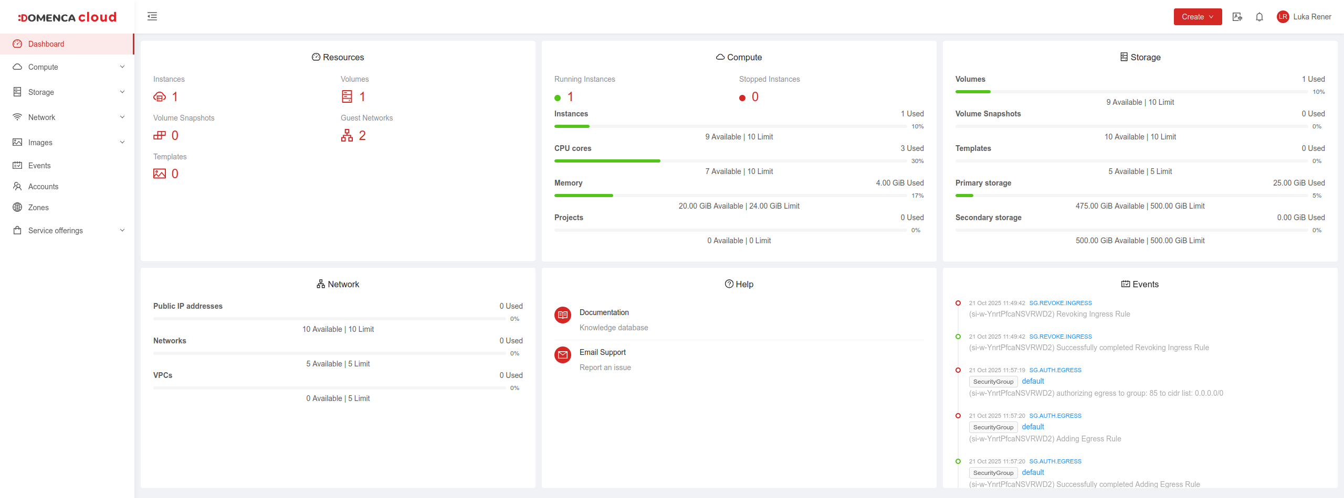Click the Templates picture icon
The height and width of the screenshot is (498, 1344).
pos(160,174)
